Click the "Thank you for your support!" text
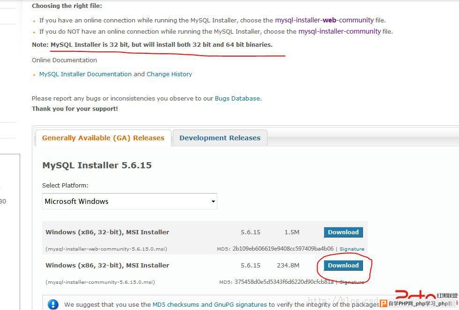 [x=75, y=108]
